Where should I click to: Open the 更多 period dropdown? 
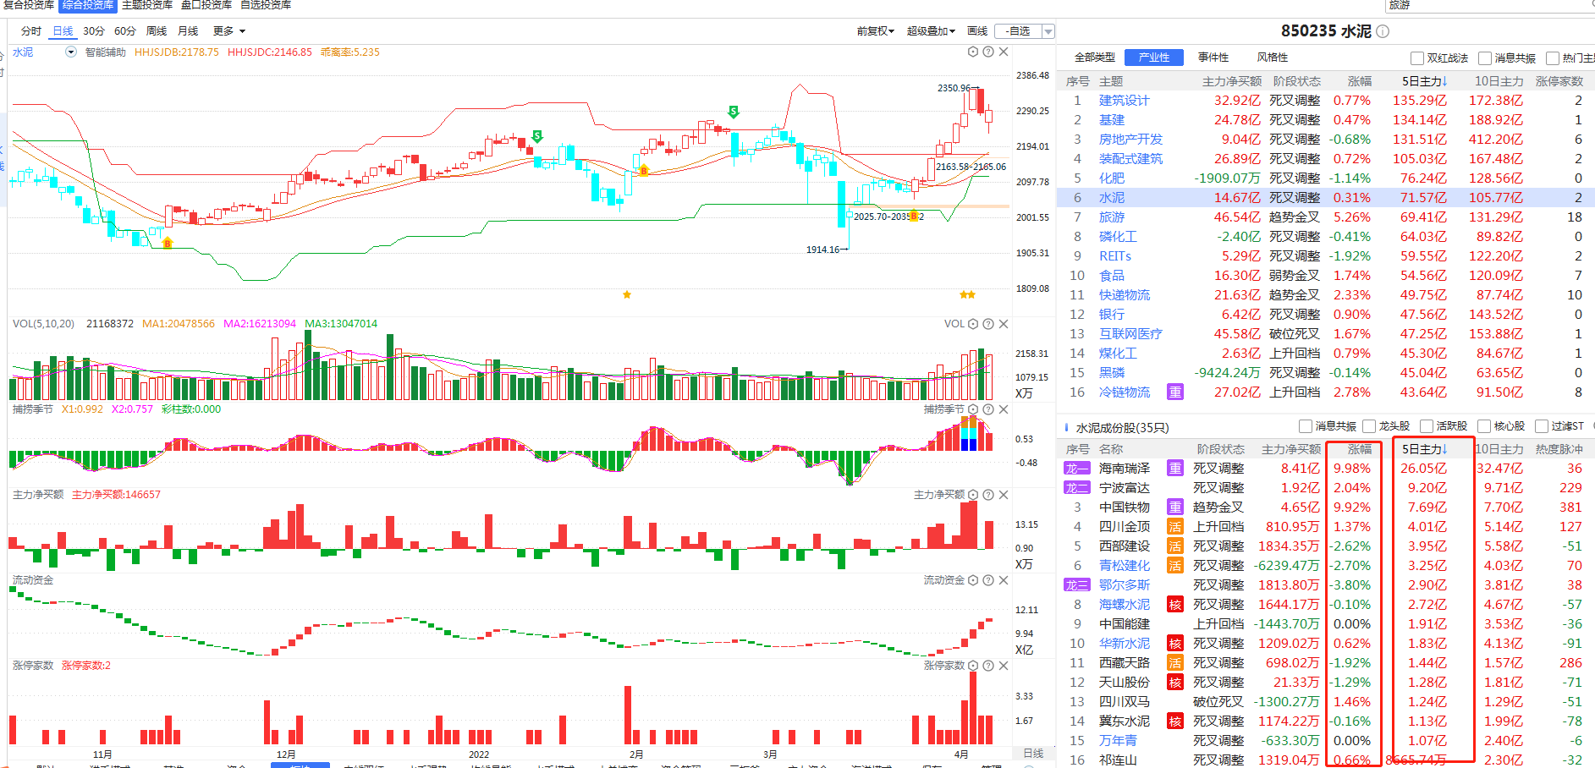(229, 31)
